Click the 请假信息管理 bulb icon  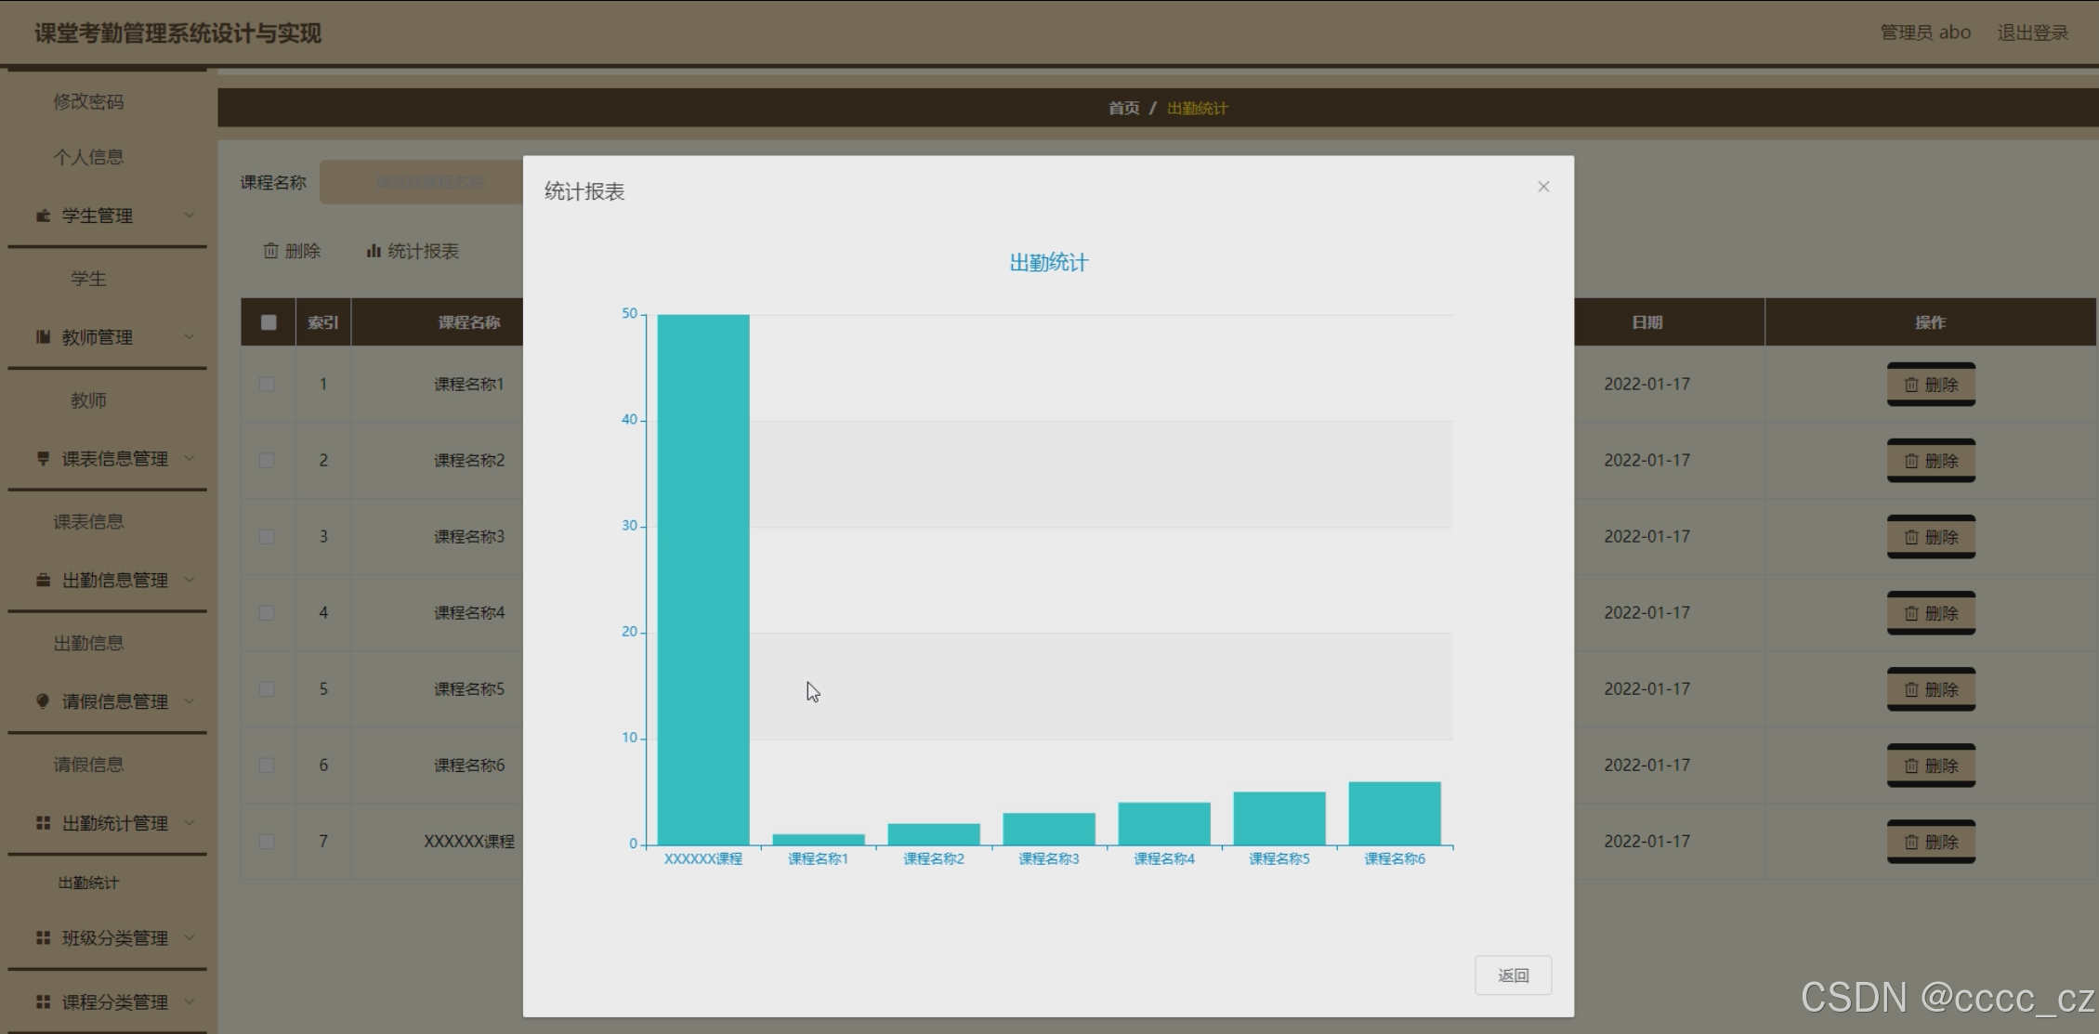tap(43, 701)
